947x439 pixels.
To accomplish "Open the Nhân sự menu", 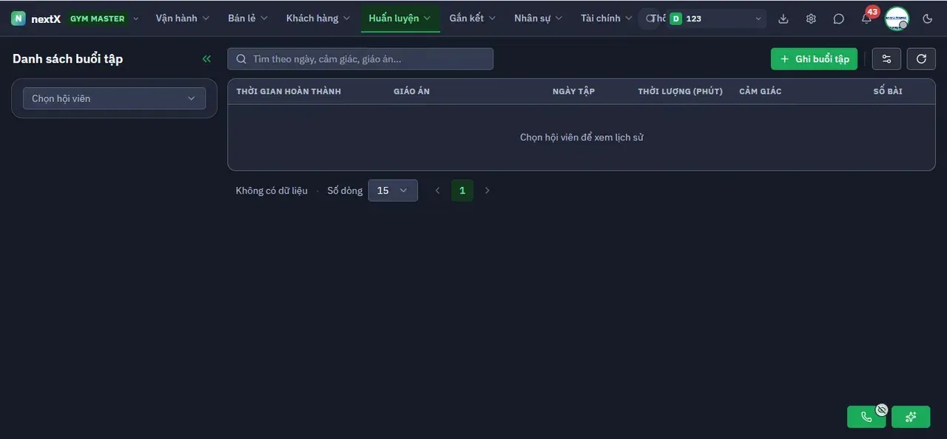I will coord(539,18).
